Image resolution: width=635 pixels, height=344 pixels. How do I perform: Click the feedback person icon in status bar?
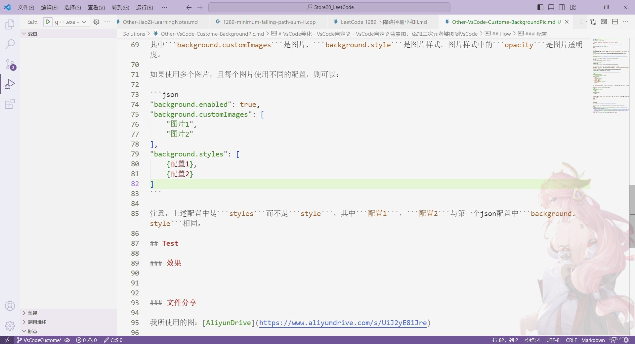coord(614,340)
